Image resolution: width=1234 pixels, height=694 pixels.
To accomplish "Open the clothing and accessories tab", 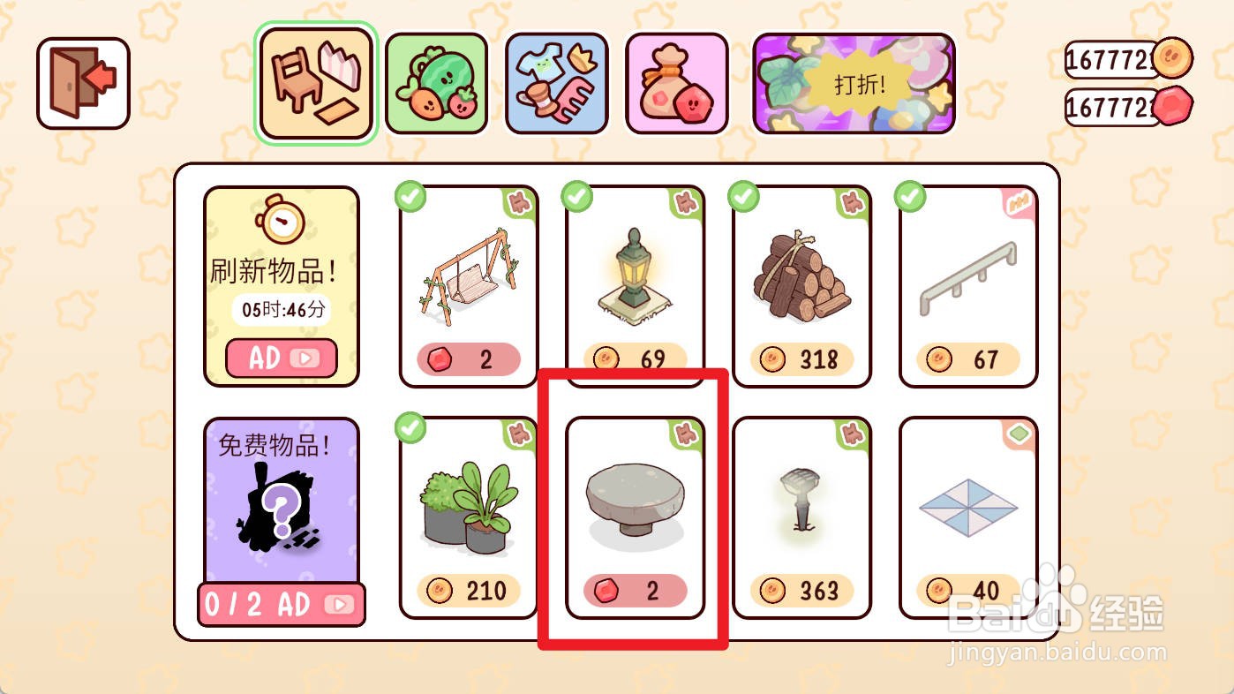I will [557, 84].
